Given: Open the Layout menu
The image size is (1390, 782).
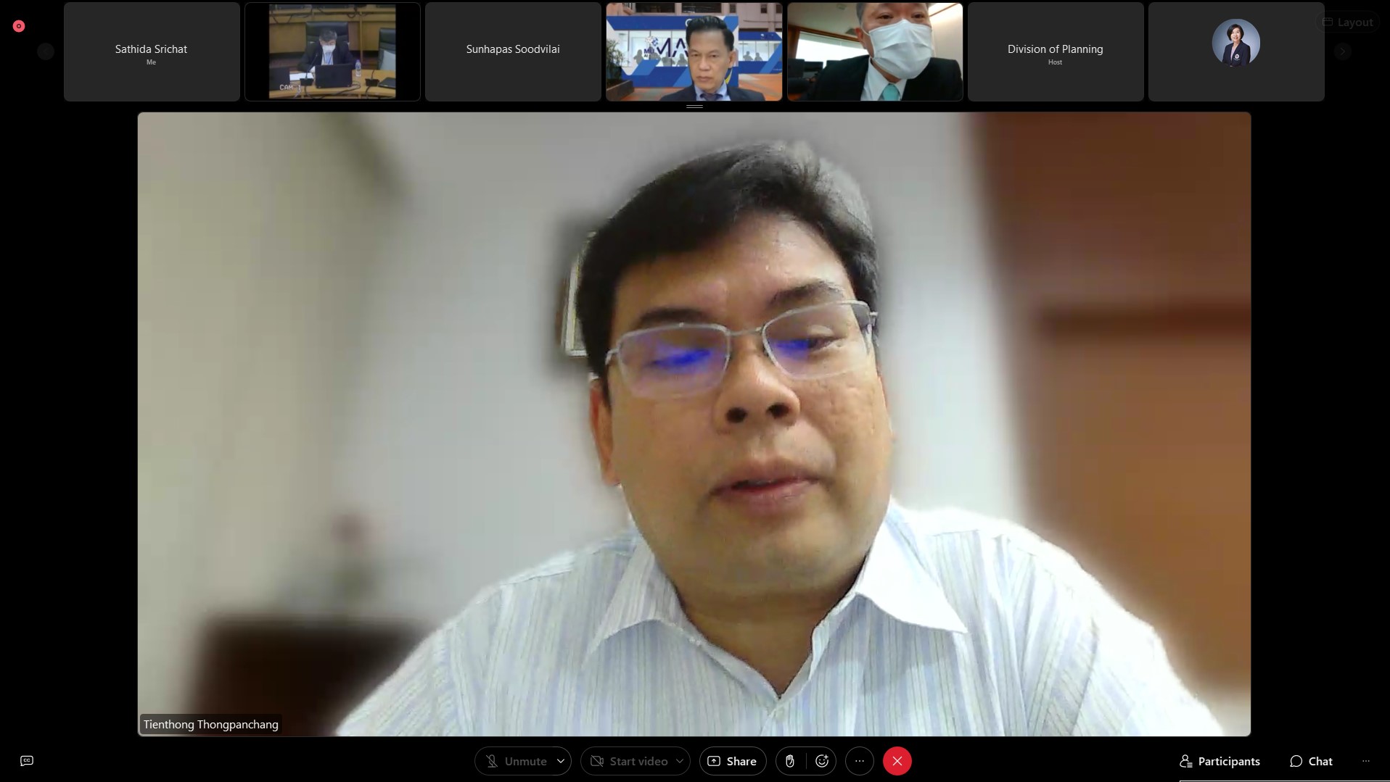Looking at the screenshot, I should (x=1348, y=22).
